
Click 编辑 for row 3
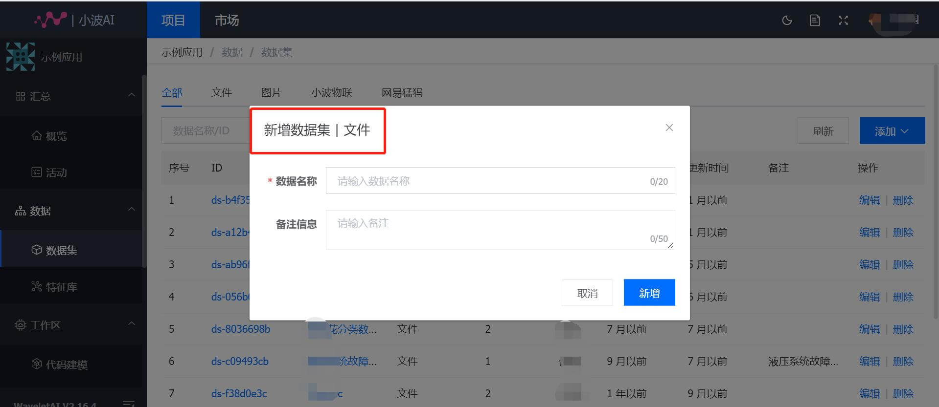[x=870, y=264]
